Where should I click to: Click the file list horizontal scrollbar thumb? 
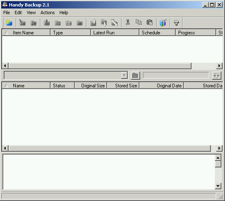[x=109, y=148]
